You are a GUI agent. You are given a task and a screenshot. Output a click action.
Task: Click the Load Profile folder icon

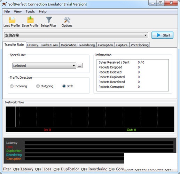(x=12, y=20)
